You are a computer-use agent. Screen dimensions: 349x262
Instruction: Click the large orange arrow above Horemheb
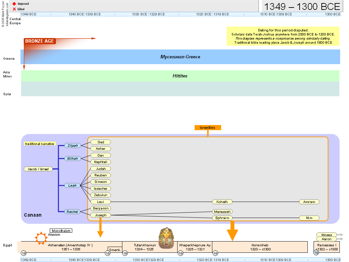[x=232, y=230]
